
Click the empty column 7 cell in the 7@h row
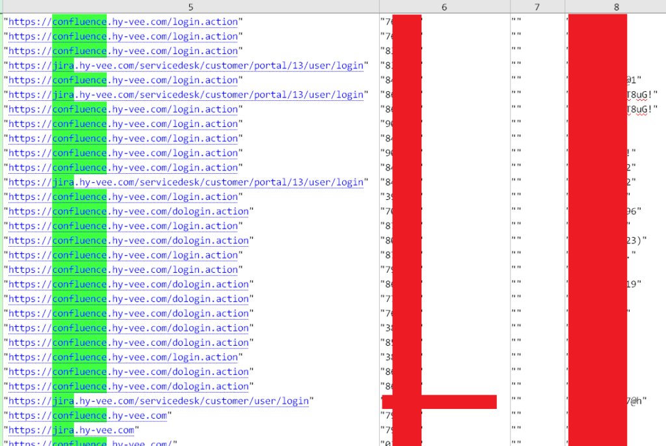(537, 401)
